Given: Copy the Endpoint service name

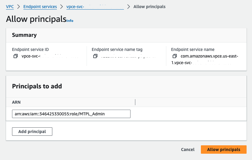Looking at the screenshot, I should [175, 56].
